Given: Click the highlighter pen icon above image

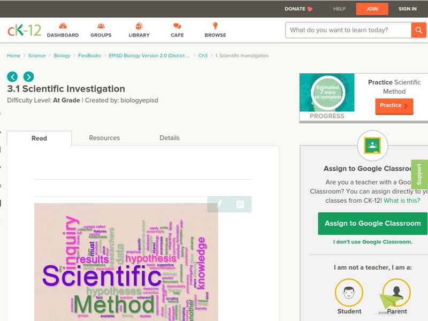Looking at the screenshot, I should pos(218,204).
